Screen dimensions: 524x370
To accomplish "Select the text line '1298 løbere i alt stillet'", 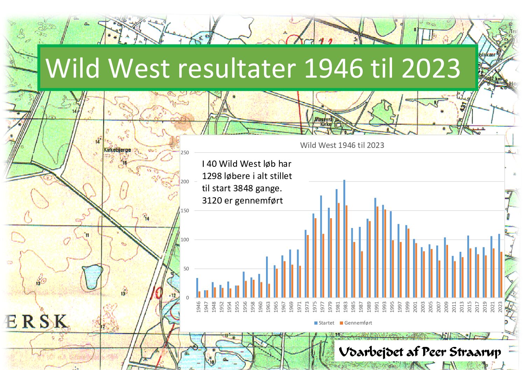I will [247, 176].
